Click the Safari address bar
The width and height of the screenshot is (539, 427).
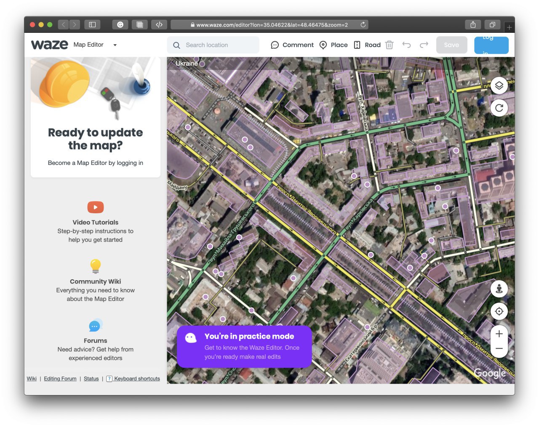click(269, 25)
